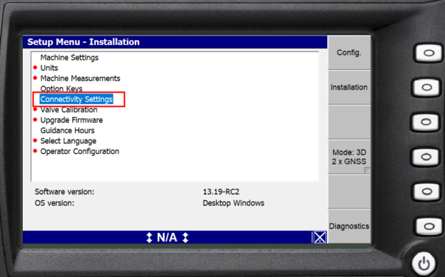The height and width of the screenshot is (277, 445).
Task: Open Diagnostics softkey label
Action: (349, 226)
